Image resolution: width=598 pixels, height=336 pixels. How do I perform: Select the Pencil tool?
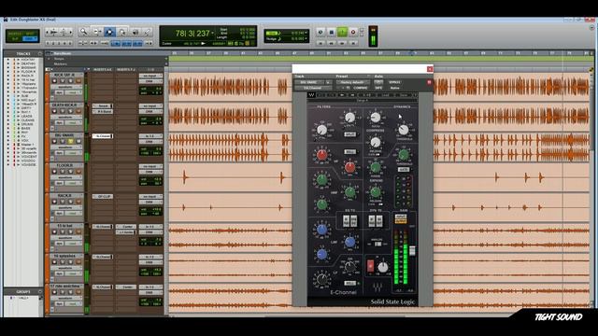[x=147, y=32]
